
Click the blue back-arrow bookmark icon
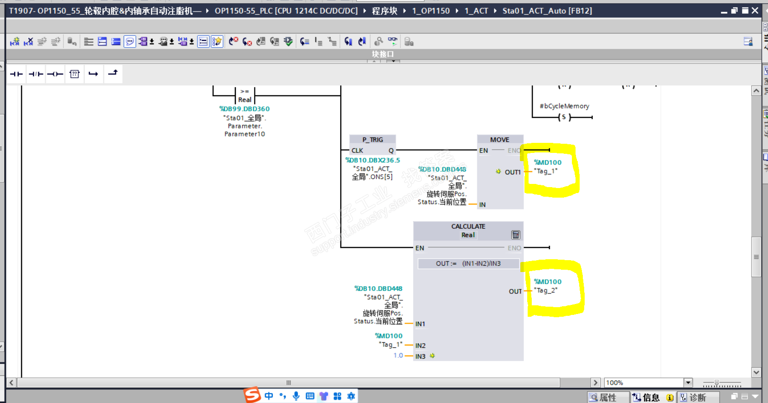coord(348,42)
